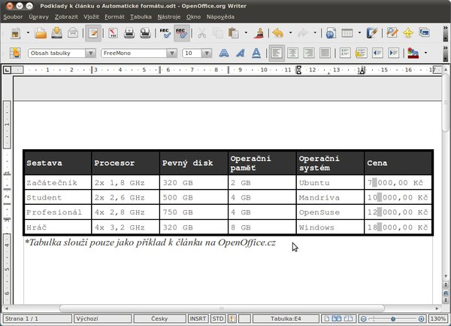Open a file with the folder icon

coord(41,33)
